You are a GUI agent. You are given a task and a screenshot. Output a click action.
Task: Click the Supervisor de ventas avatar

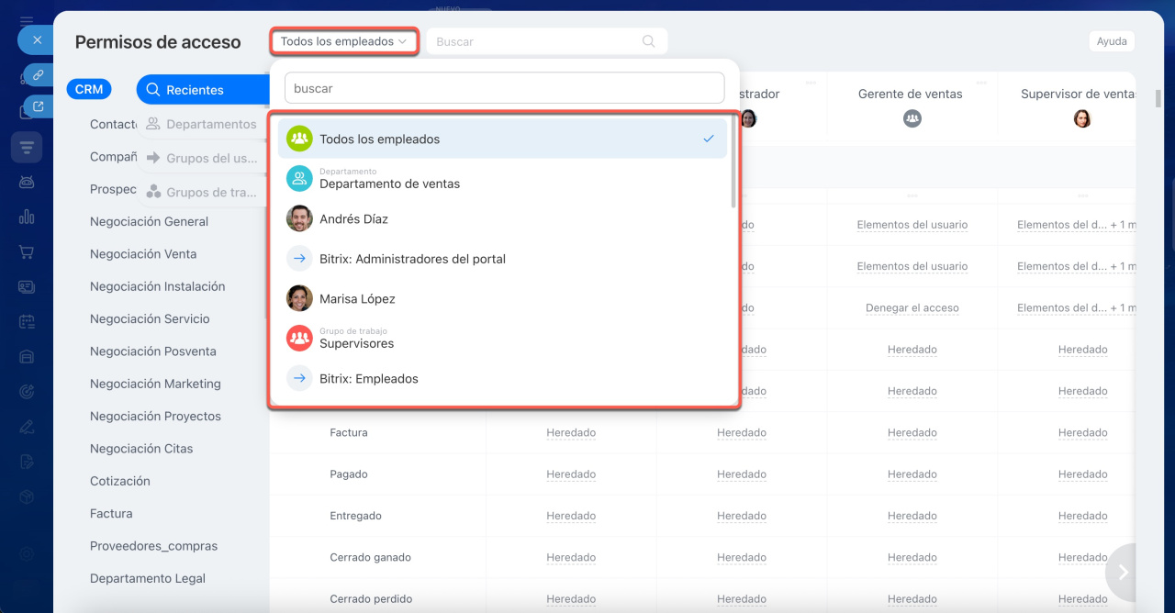pyautogui.click(x=1082, y=118)
